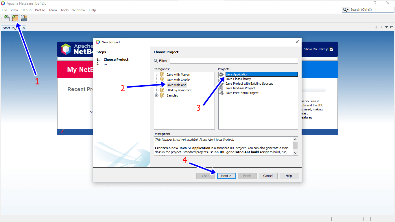Toggle the Show On Startup checkbox
The height and width of the screenshot is (222, 395).
(x=331, y=49)
